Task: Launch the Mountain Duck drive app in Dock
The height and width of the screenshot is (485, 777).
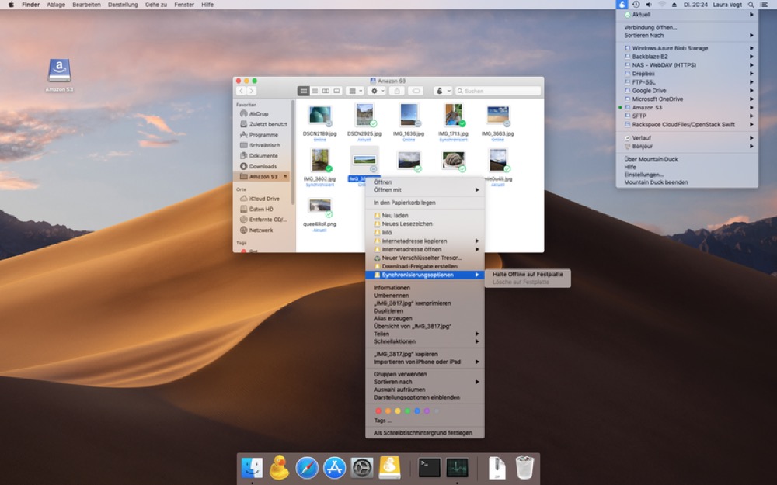Action: [389, 467]
